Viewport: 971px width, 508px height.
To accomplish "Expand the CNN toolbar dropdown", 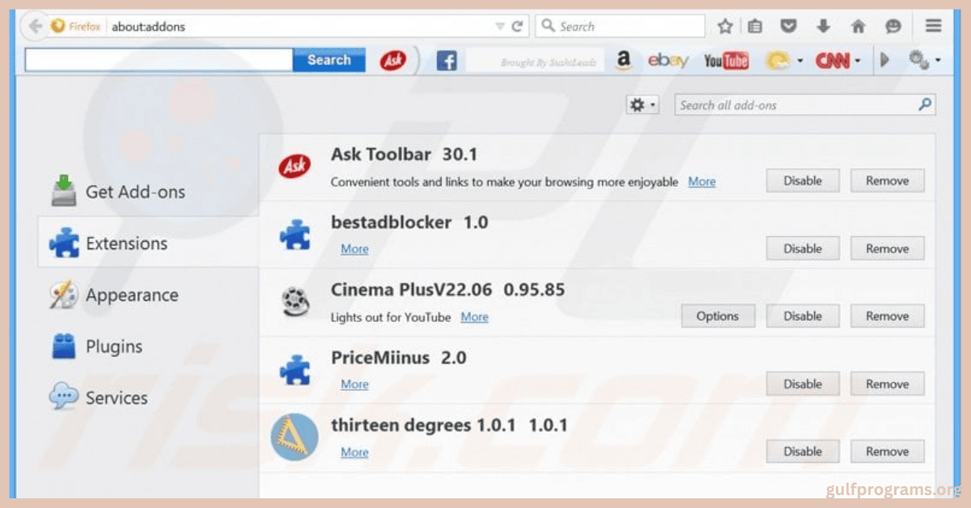I will point(857,61).
